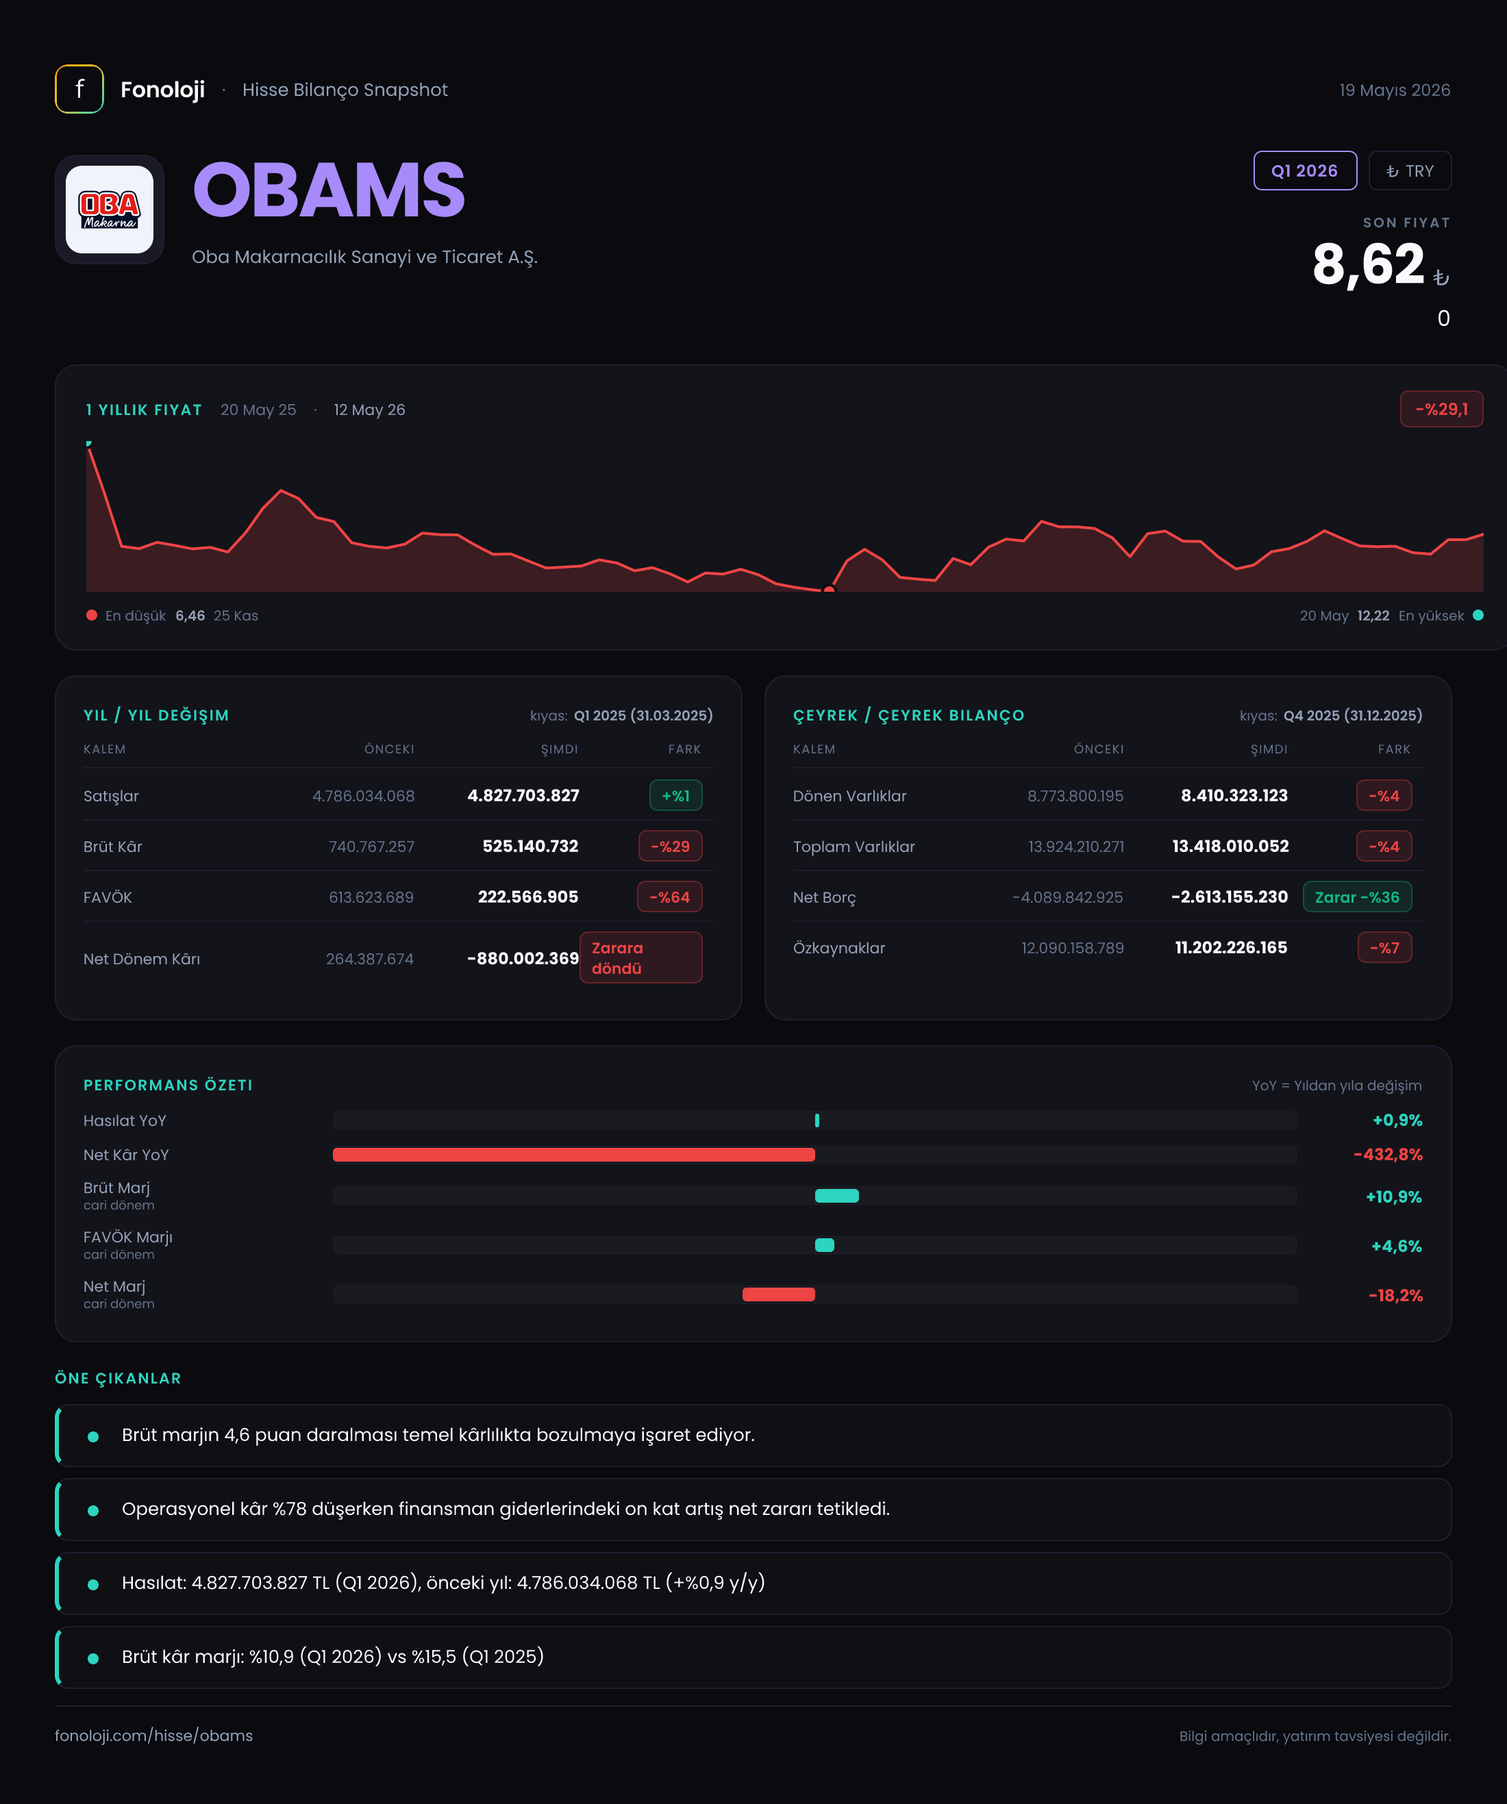Open the fonoloji.com/hisse/obams link
The height and width of the screenshot is (1804, 1507).
tap(154, 1736)
